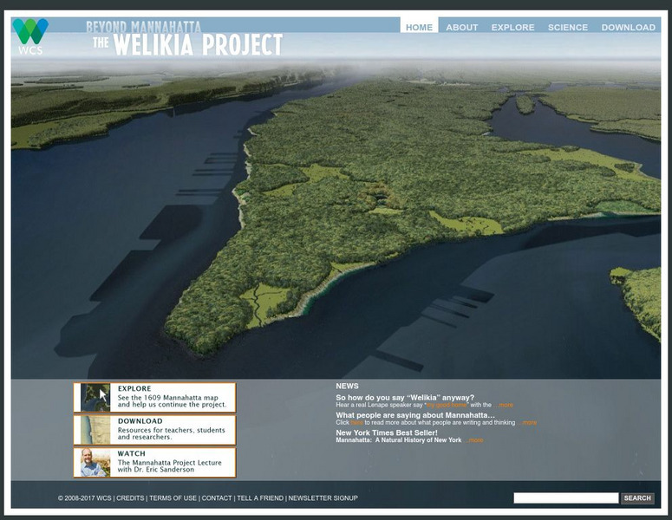Open 'So how do you say Welikia' headline
Viewport: 672px width, 520px height.
(x=405, y=398)
